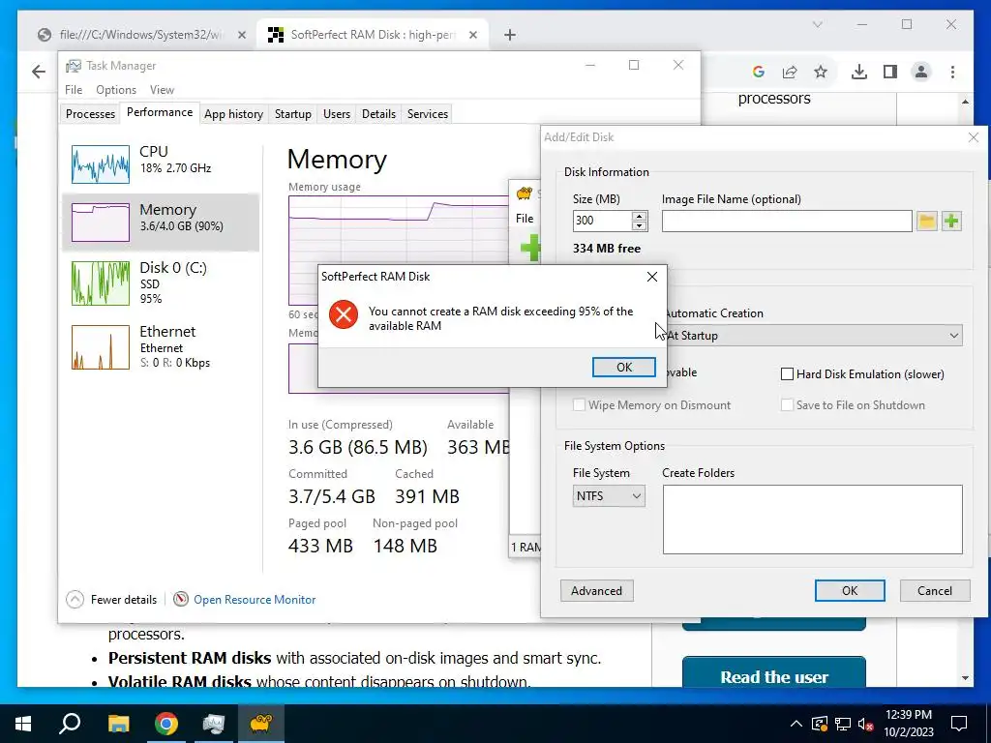Open the NTFS file system dropdown

pos(609,496)
